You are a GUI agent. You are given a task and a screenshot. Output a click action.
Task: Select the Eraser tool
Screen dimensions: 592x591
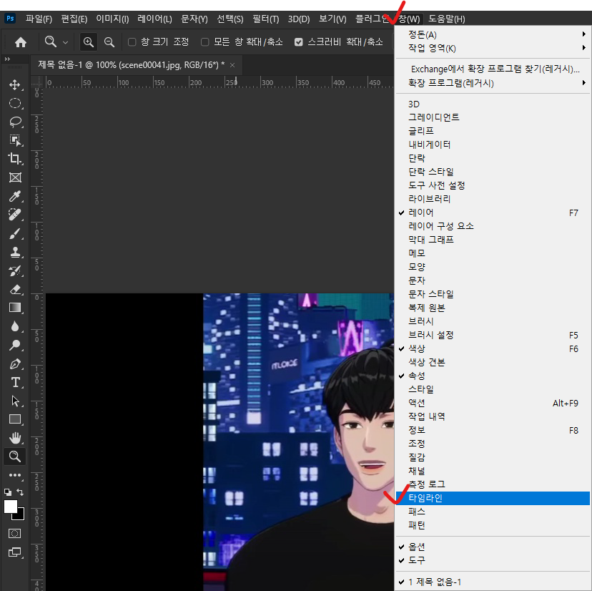tap(15, 290)
